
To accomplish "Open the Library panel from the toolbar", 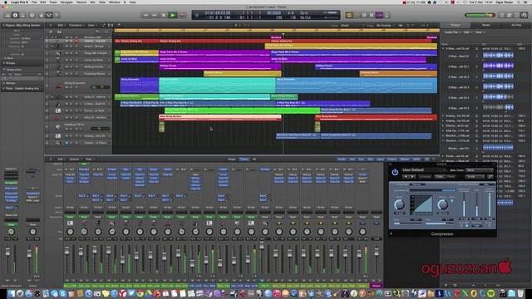I will 7,15.
